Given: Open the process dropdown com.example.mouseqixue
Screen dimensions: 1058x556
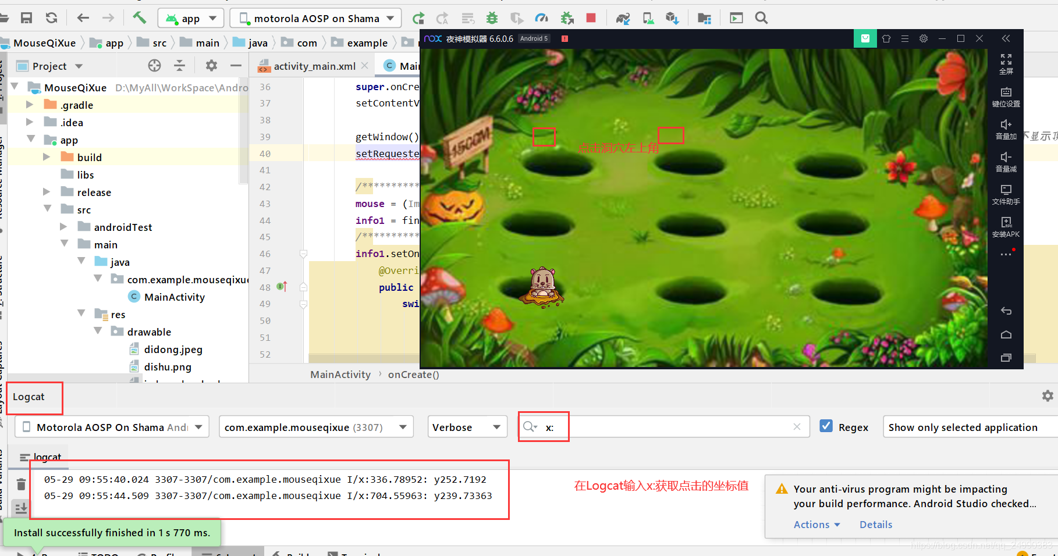Looking at the screenshot, I should (316, 427).
